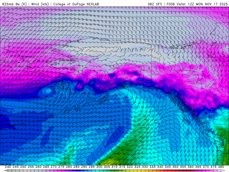
Task: Click the 335 color scale label
Action: click(153, 167)
